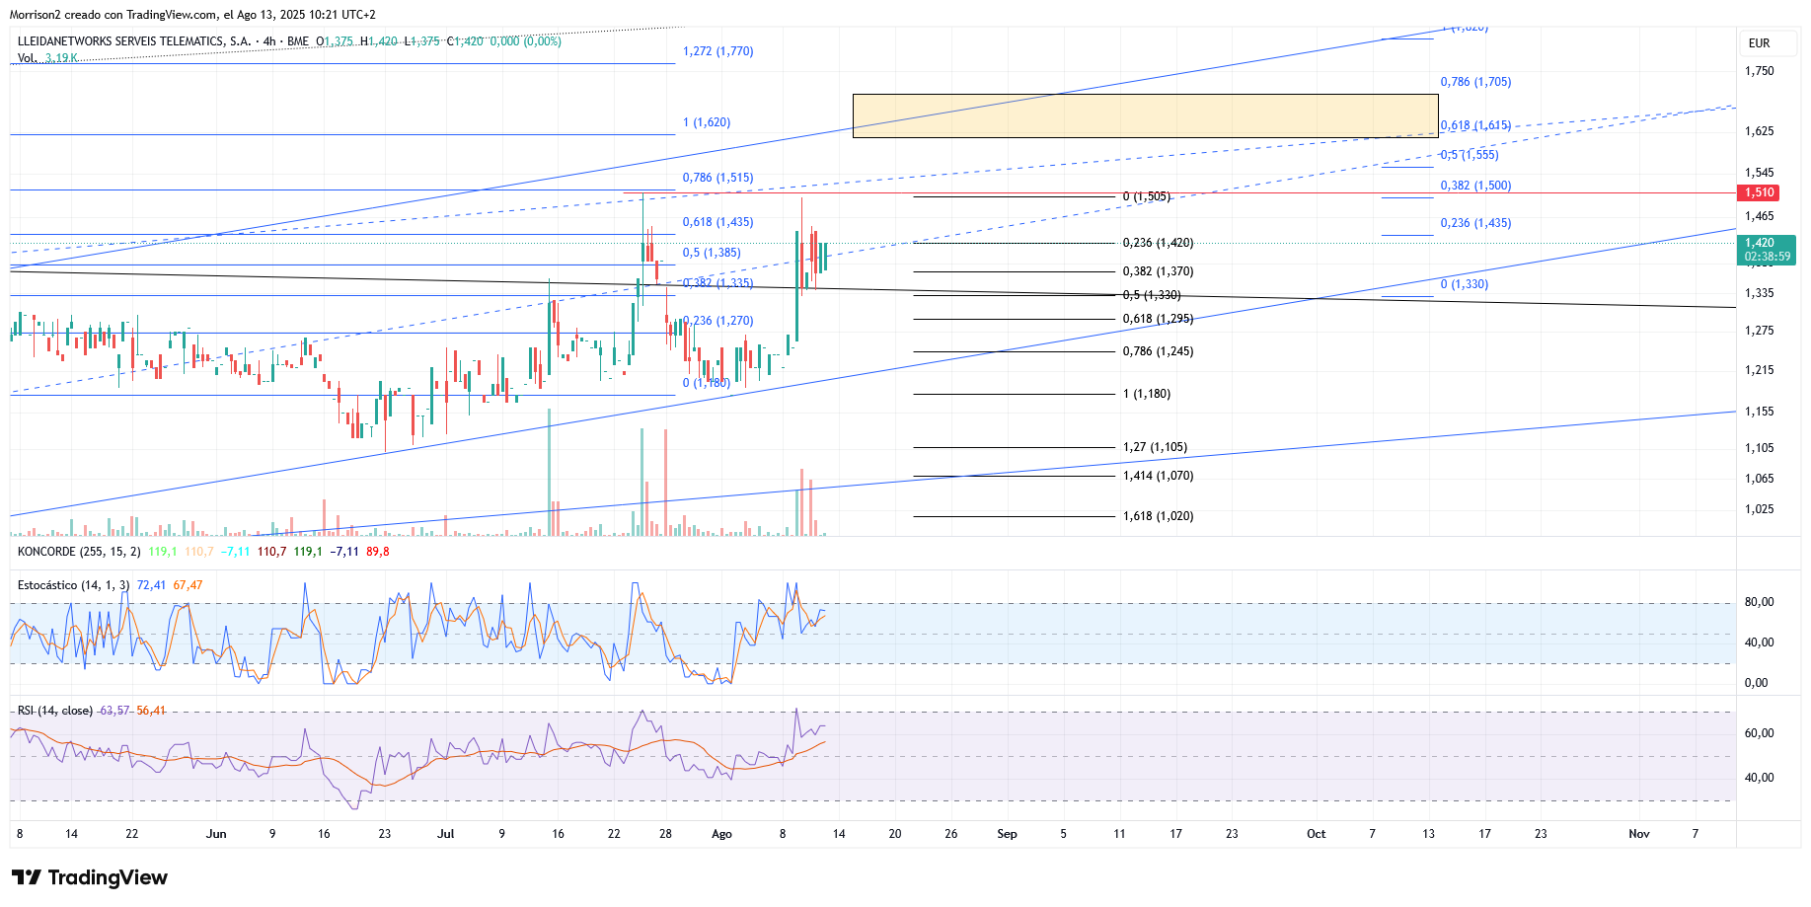1811x907 pixels.
Task: Click the 1,750 price axis value
Action: 1760,71
